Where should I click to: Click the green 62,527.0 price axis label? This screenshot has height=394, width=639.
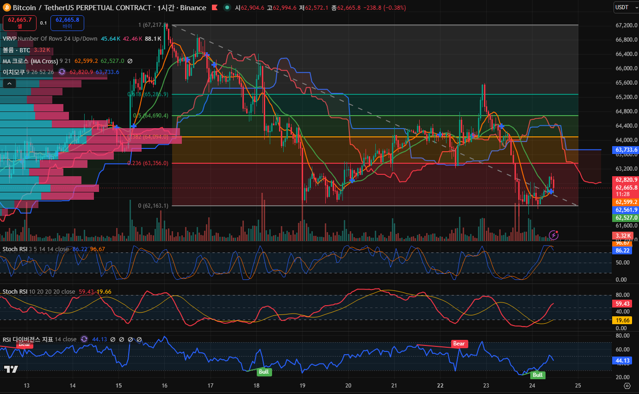click(x=626, y=218)
